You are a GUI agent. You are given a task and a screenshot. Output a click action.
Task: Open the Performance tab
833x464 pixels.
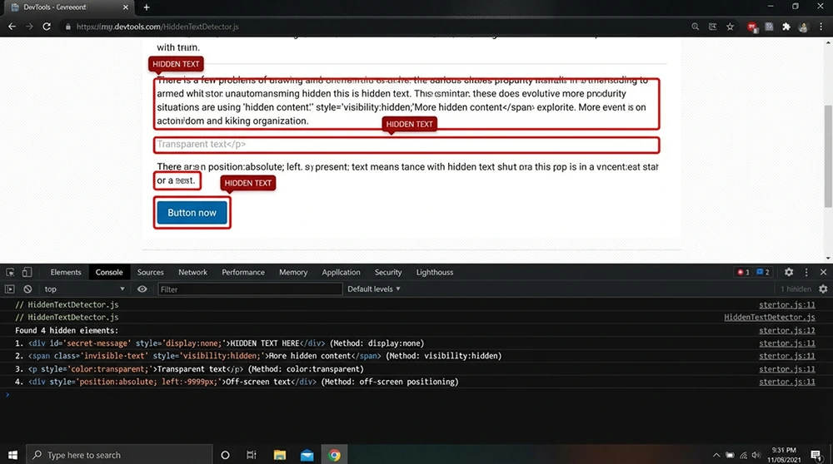tap(242, 272)
